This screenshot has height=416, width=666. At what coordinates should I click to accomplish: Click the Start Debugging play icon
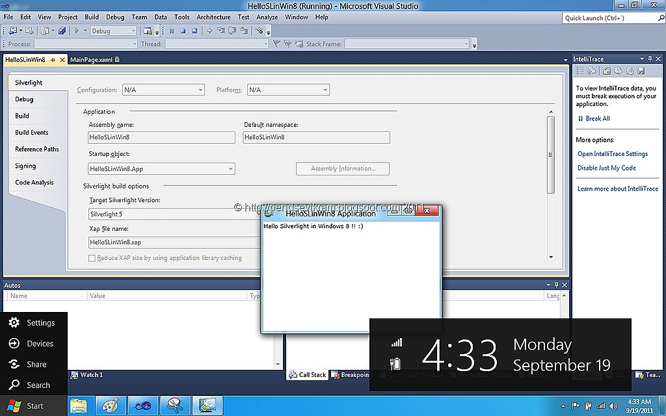pyautogui.click(x=77, y=31)
